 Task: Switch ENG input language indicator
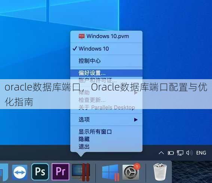coord(201,153)
